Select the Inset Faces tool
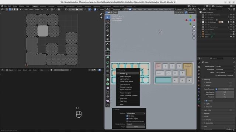 (x=108, y=62)
